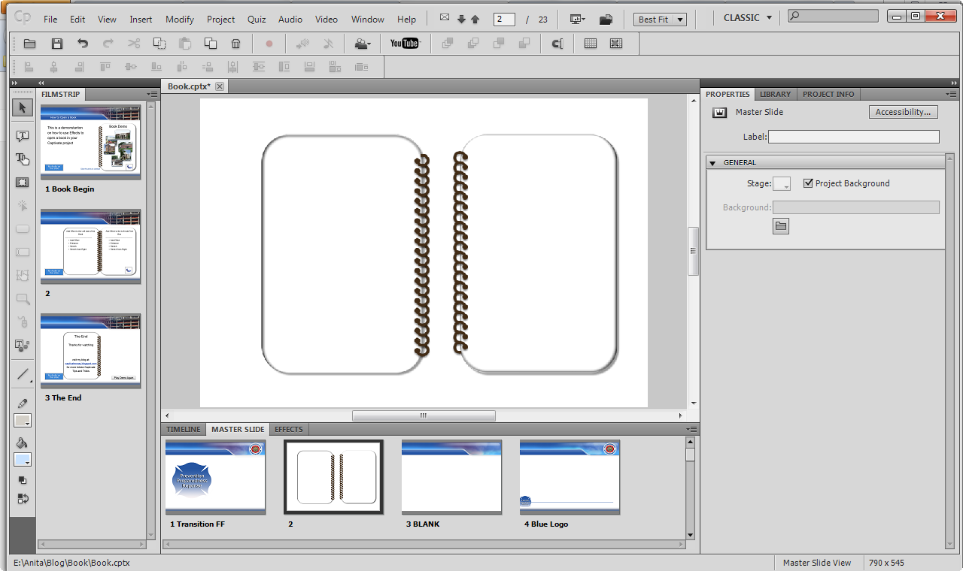Click the paint bucket fill icon
Image resolution: width=963 pixels, height=571 pixels.
23,443
